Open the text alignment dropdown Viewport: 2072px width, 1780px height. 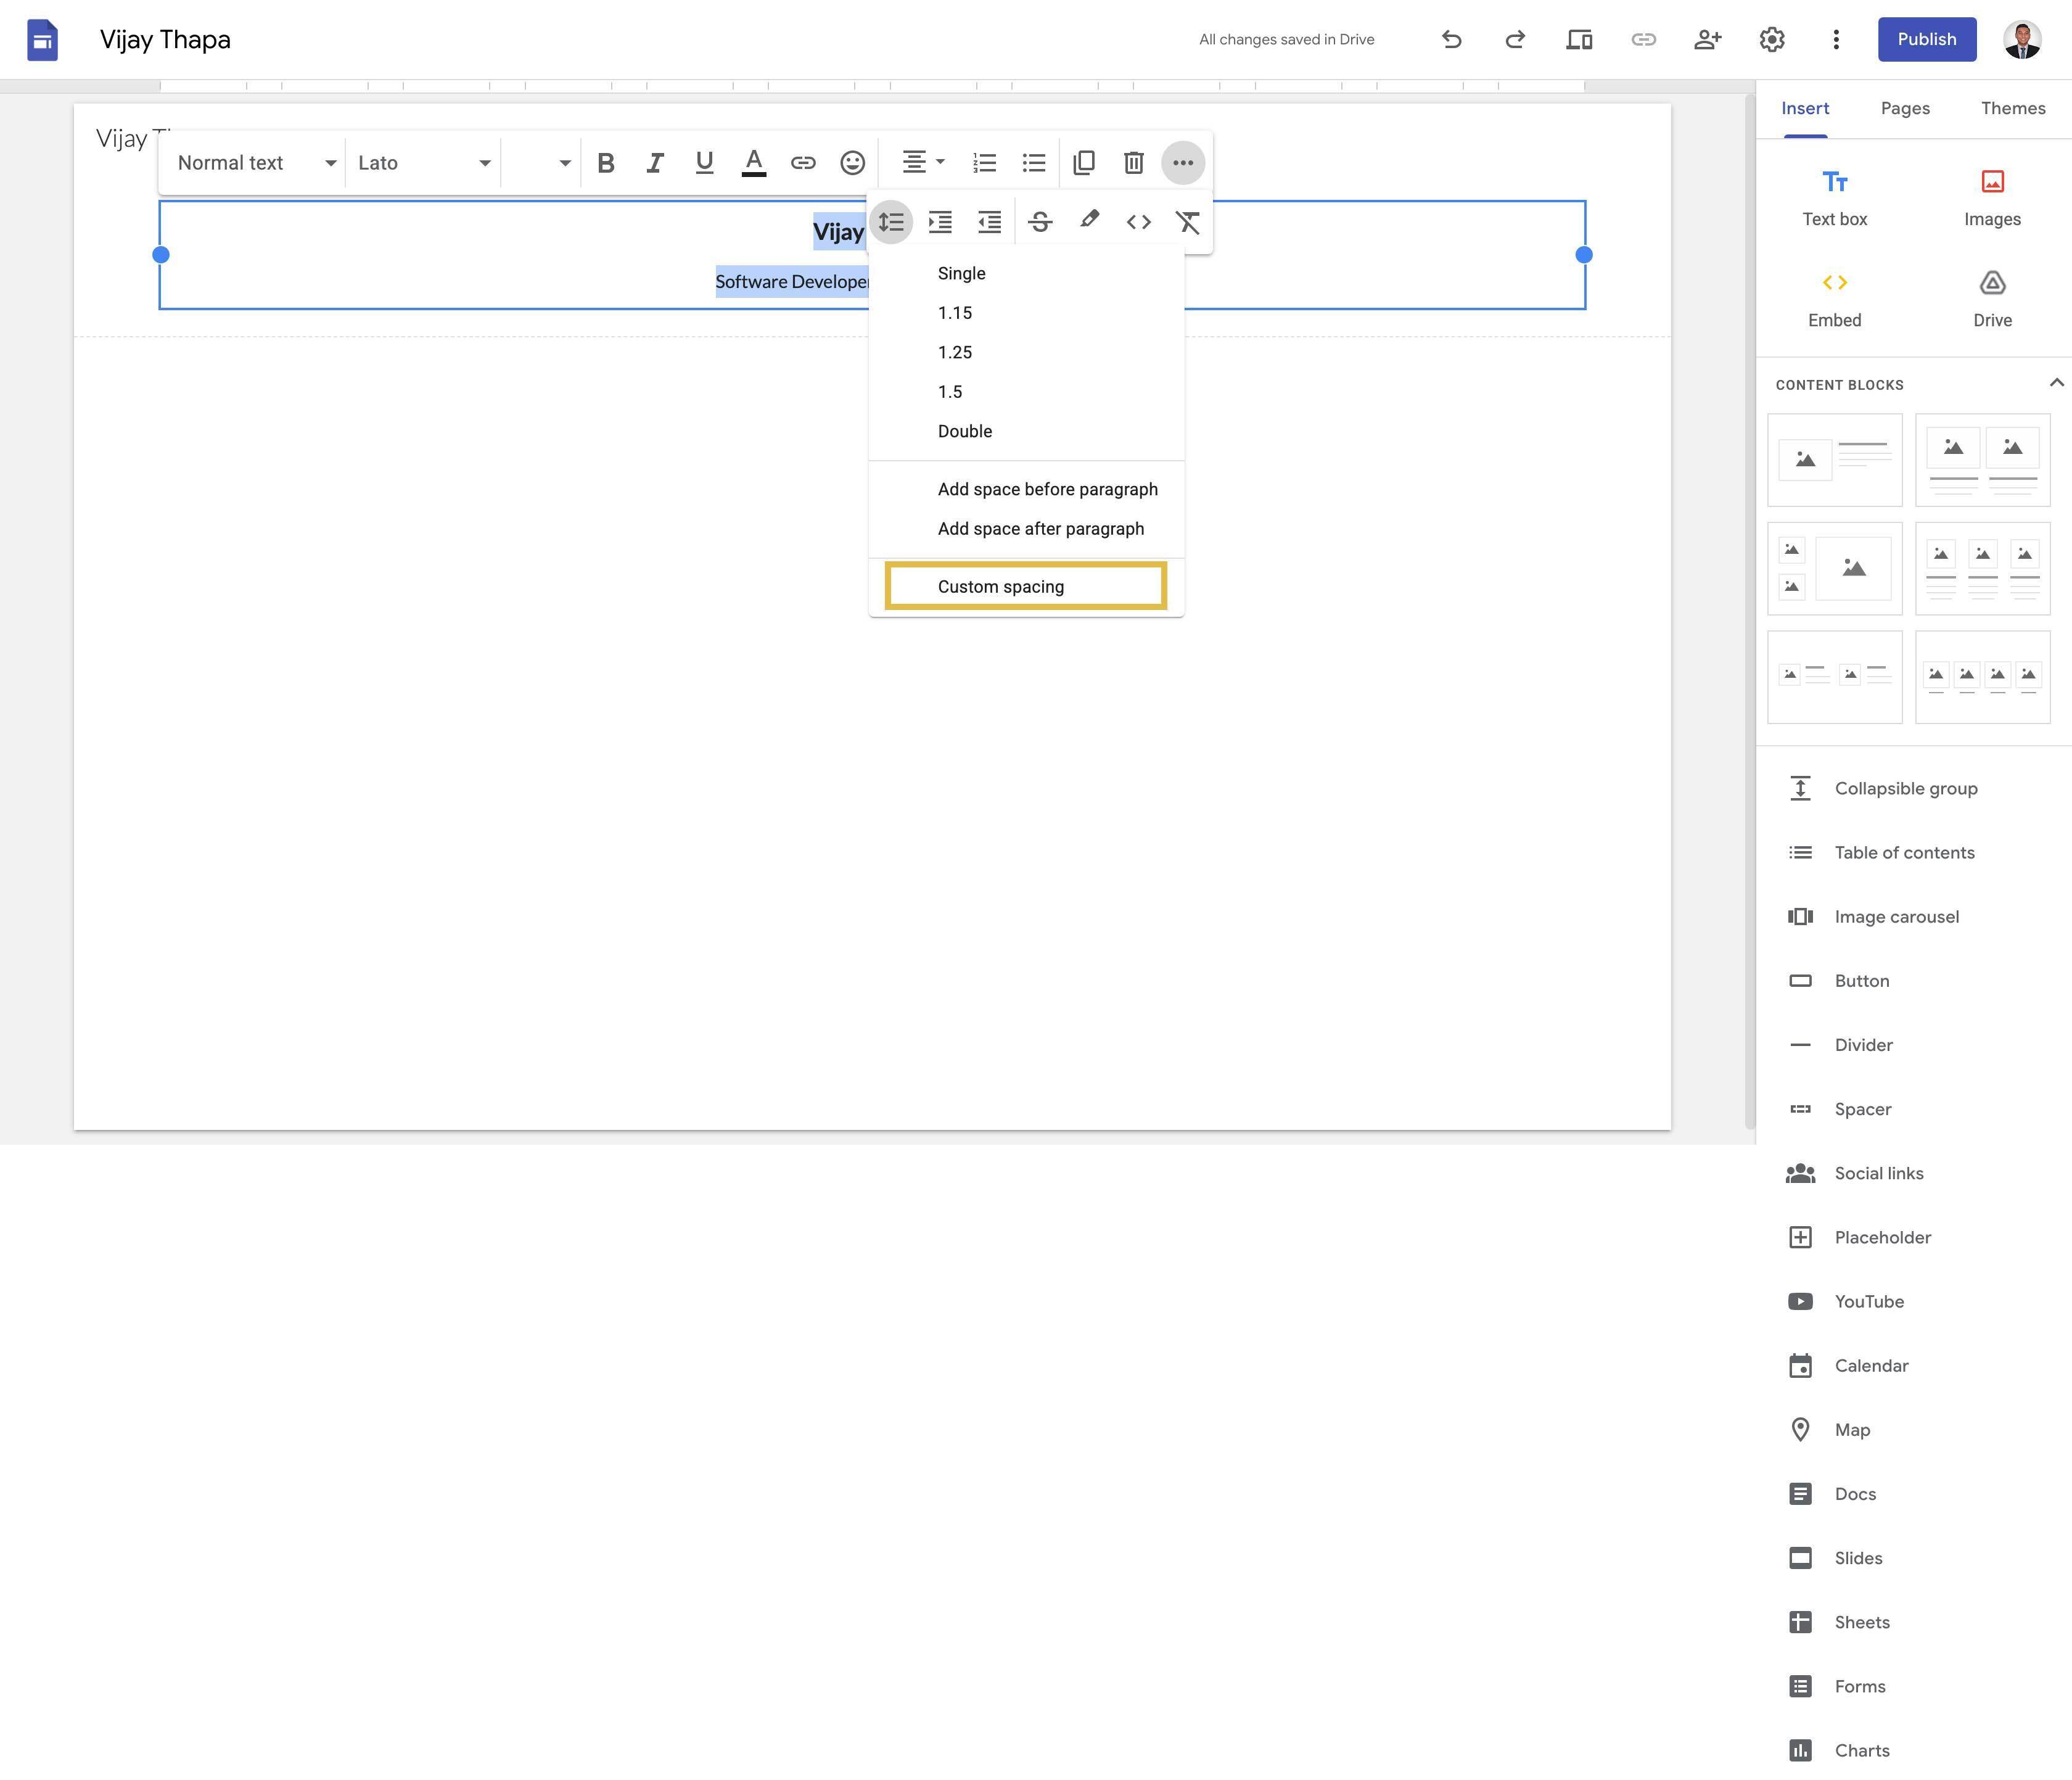(923, 162)
